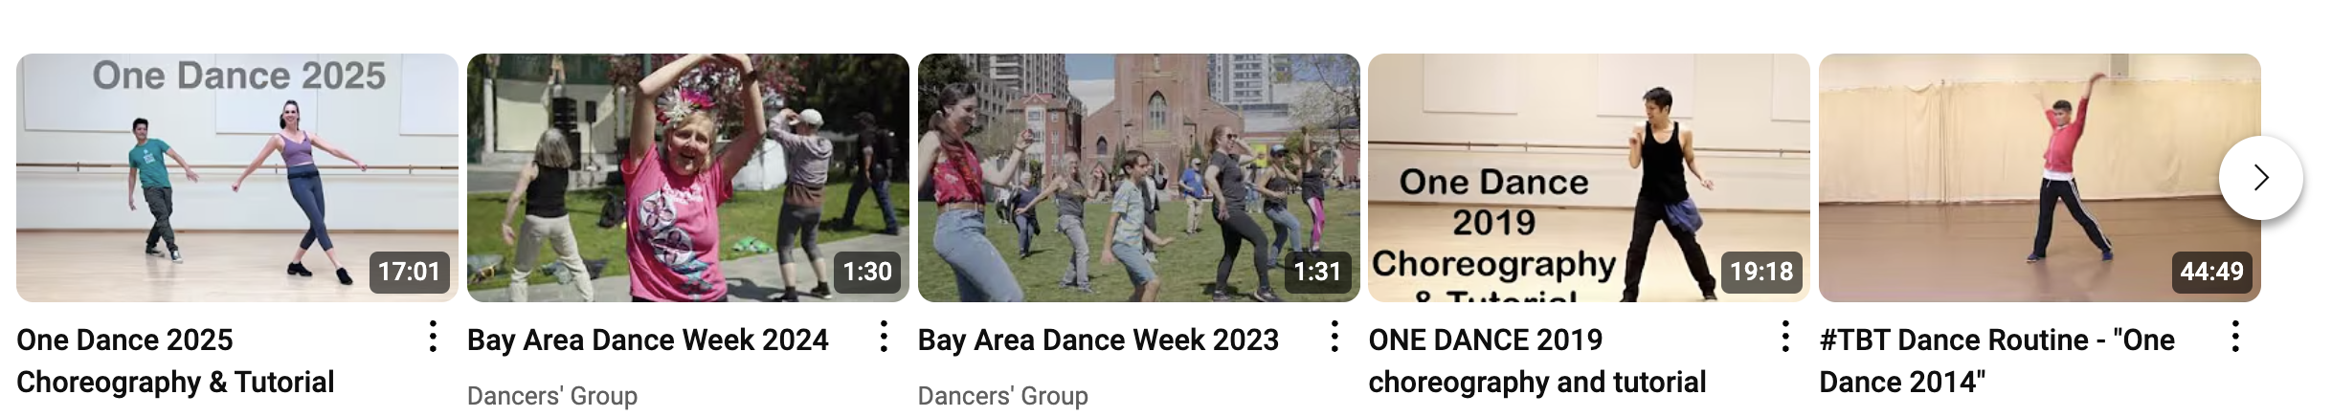Click the 17:01 duration badge
The image size is (2332, 417).
click(410, 272)
